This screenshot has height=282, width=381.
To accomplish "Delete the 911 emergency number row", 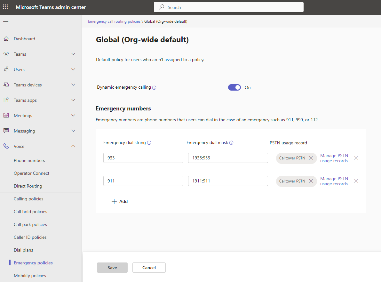I will point(356,181).
